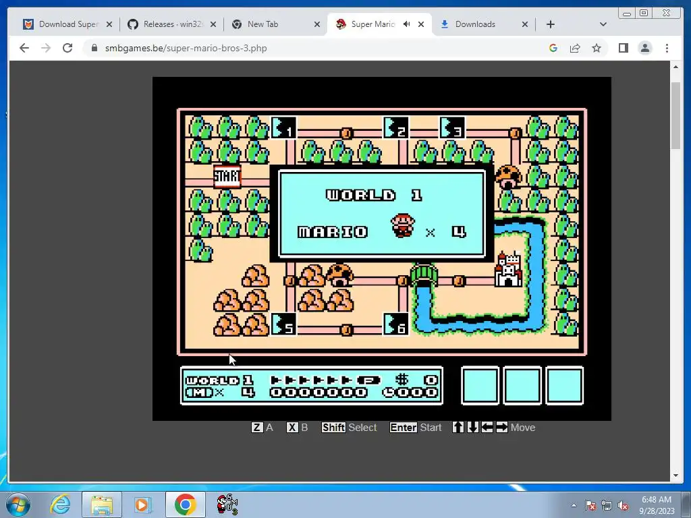The image size is (691, 518).
Task: Click the right arrow move key icon
Action: click(x=502, y=427)
